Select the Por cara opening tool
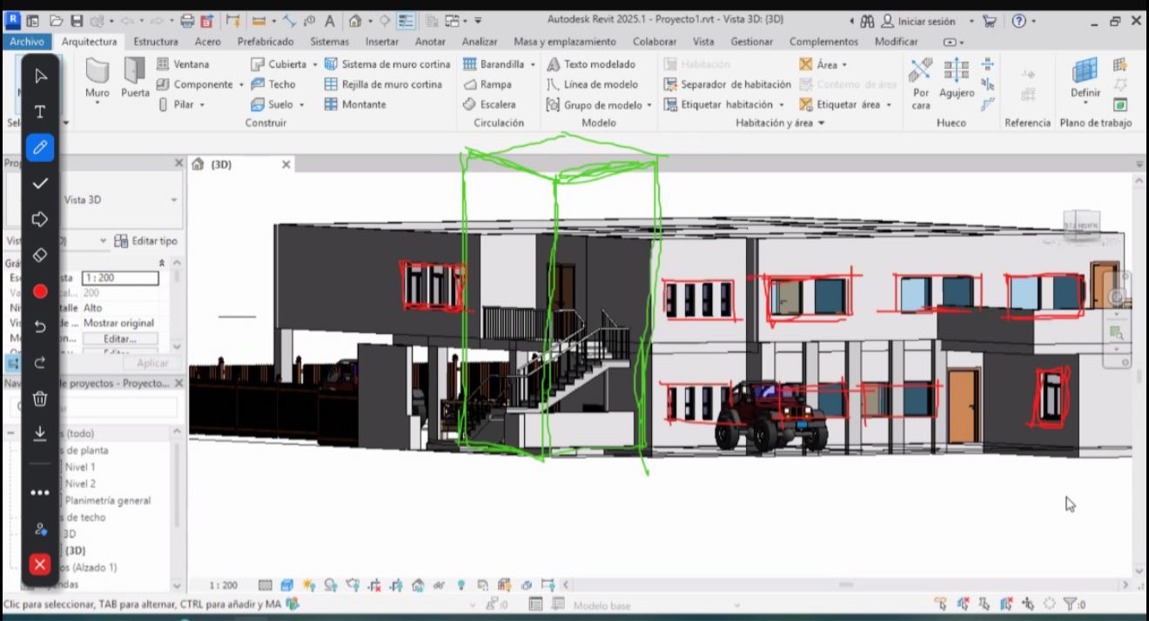Image resolution: width=1149 pixels, height=621 pixels. pos(921,83)
